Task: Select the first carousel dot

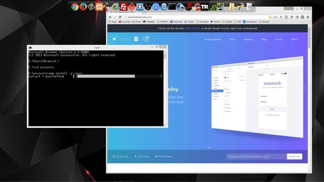Action: pos(202,148)
